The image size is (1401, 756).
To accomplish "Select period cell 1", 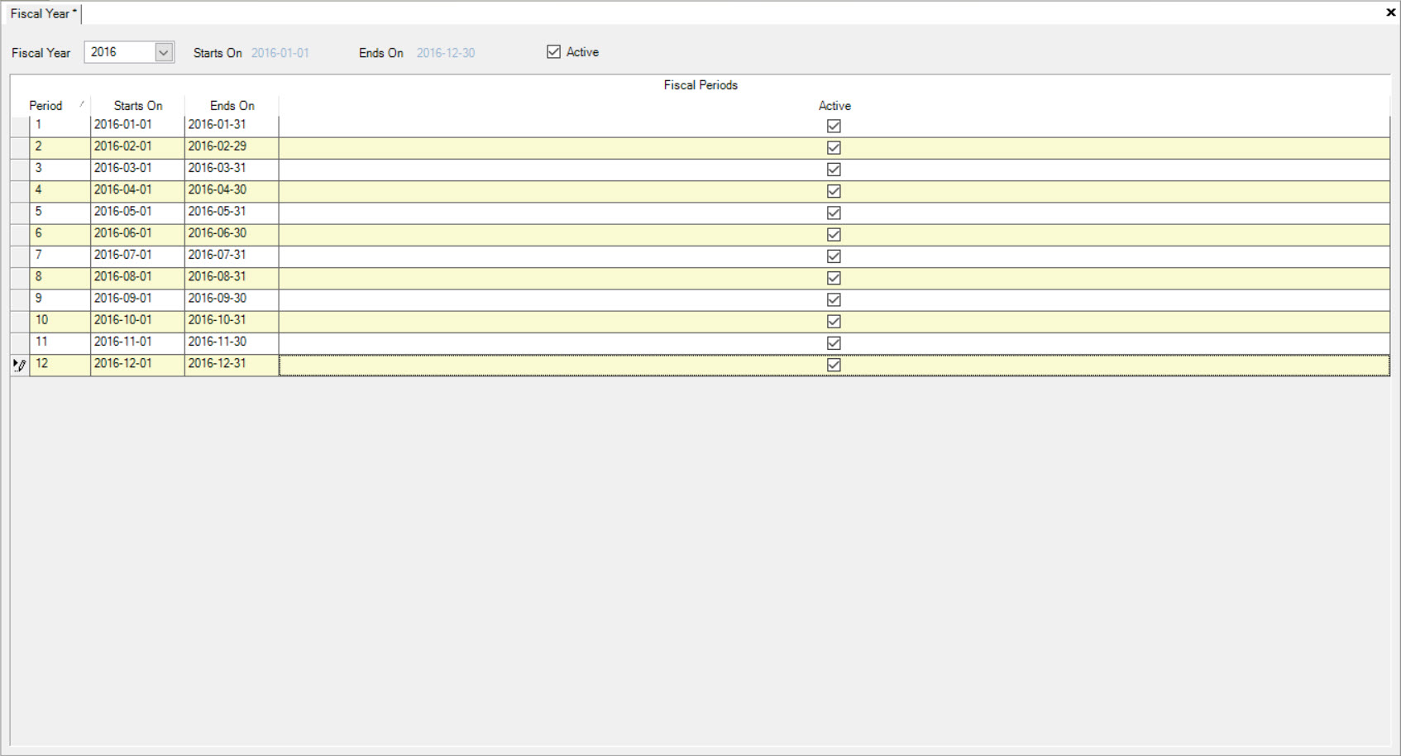I will (60, 126).
